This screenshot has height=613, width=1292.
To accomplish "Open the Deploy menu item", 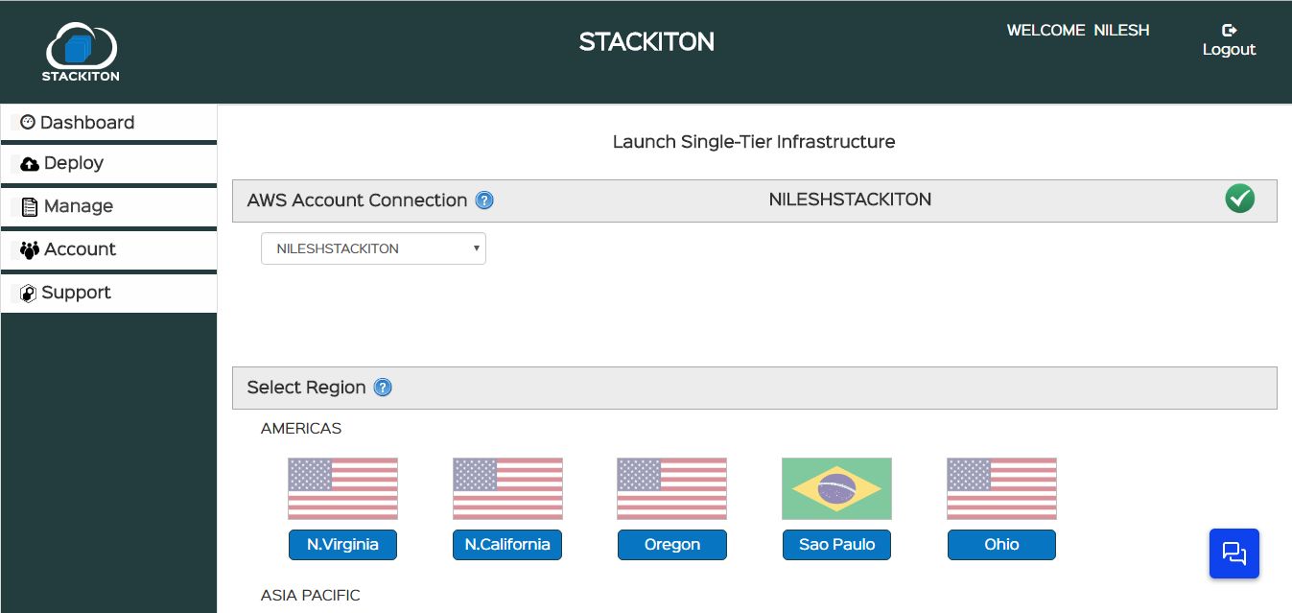I will [73, 163].
